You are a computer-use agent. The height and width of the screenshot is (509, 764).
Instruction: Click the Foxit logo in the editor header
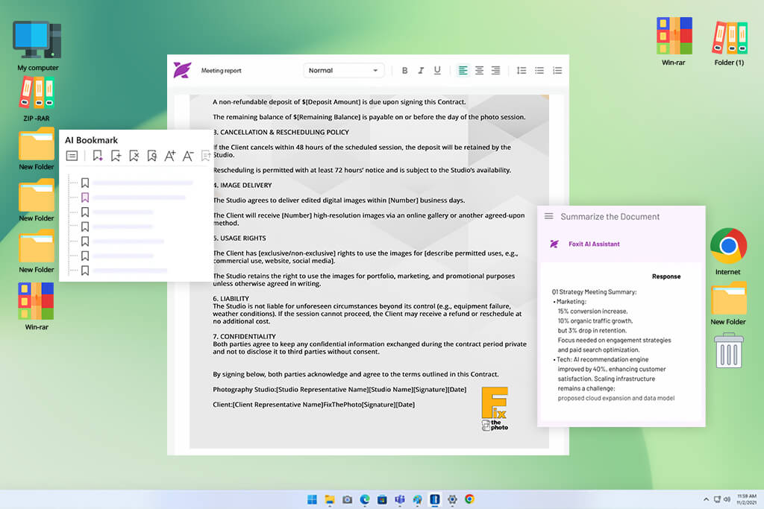coord(182,70)
